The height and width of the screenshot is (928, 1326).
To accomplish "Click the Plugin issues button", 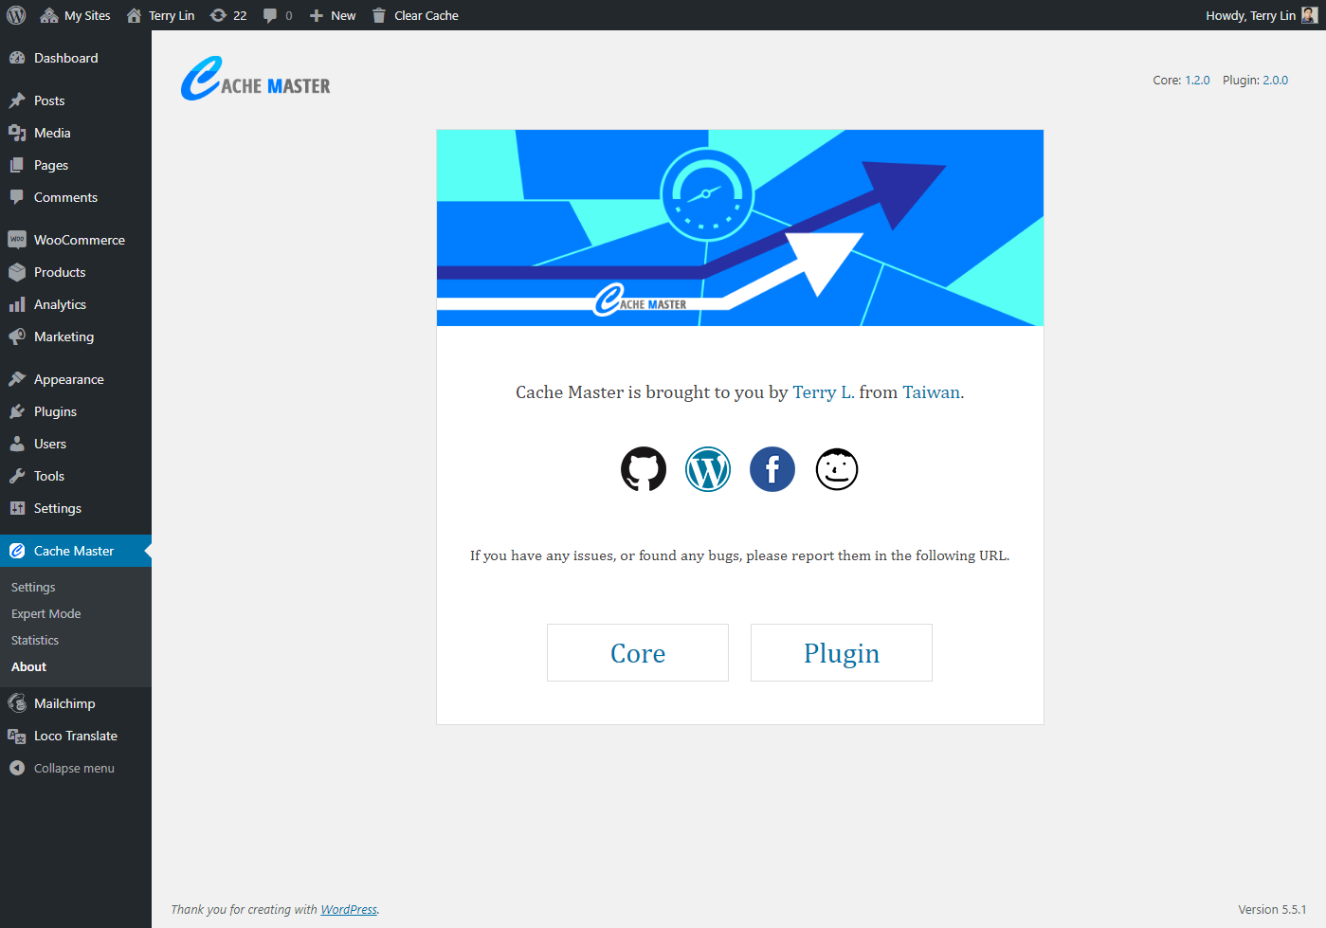I will [842, 652].
